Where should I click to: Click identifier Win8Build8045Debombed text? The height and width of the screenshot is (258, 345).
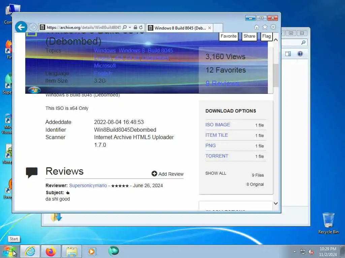click(x=125, y=130)
